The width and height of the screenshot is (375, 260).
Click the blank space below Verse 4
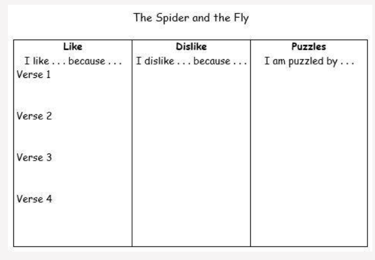coord(72,225)
